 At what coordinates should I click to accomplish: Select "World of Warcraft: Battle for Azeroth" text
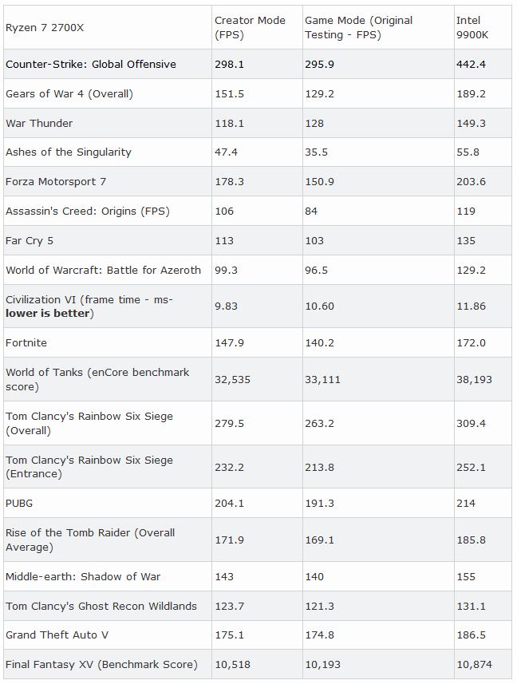click(x=103, y=270)
